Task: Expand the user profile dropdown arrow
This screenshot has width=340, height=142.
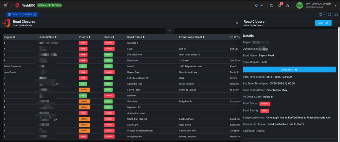Action: click(x=335, y=5)
